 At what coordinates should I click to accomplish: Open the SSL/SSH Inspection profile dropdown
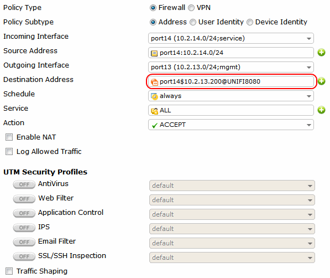click(232, 258)
